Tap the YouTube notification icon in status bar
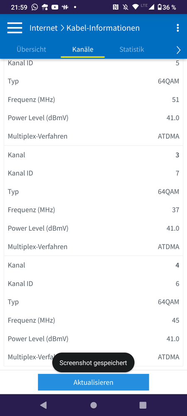This screenshot has height=416, width=187. pyautogui.click(x=55, y=7)
